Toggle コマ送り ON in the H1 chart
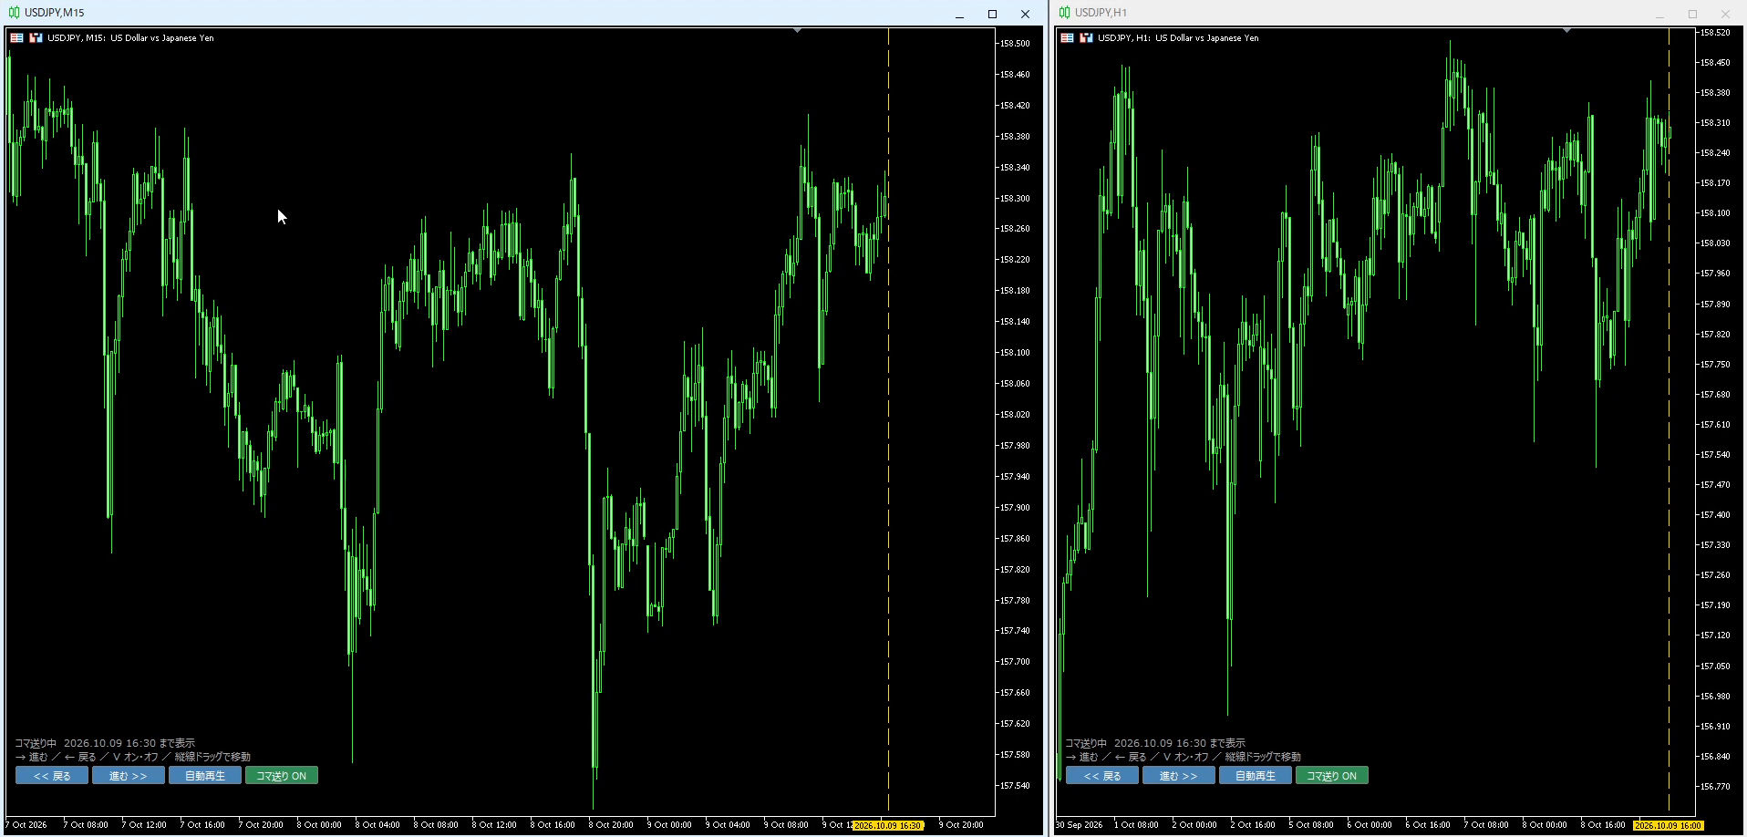 pyautogui.click(x=1332, y=776)
